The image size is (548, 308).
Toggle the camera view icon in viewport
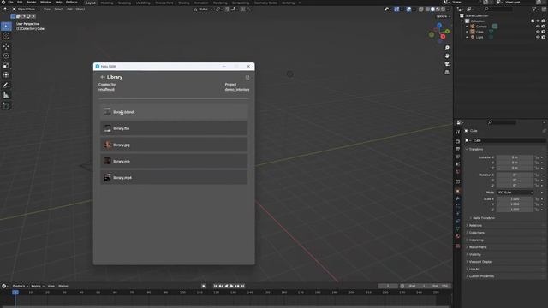click(x=447, y=64)
